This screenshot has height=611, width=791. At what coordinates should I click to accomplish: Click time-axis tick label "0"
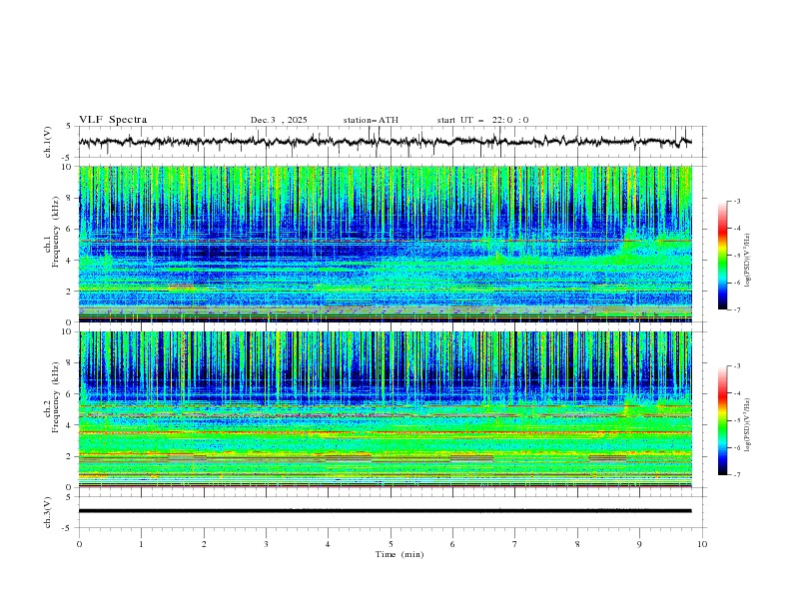(x=79, y=544)
